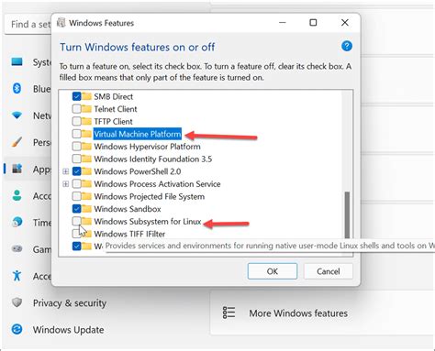The width and height of the screenshot is (435, 351).
Task: Cancel the Windows Features dialog
Action: (329, 271)
